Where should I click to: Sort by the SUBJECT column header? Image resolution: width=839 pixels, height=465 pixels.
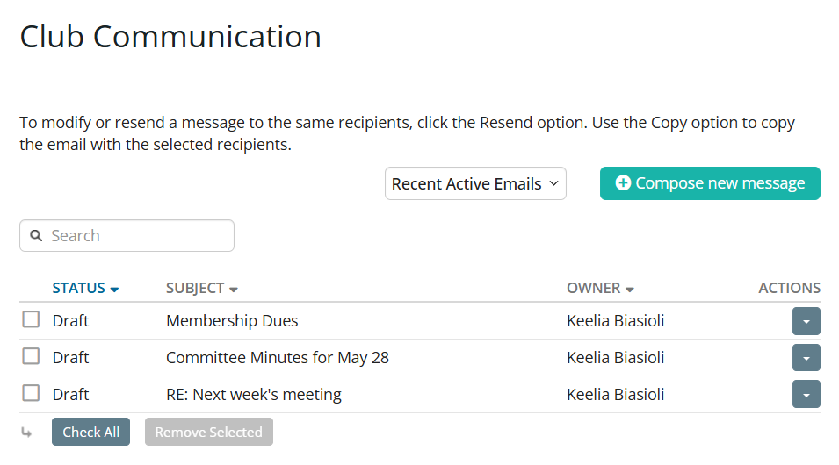click(195, 288)
